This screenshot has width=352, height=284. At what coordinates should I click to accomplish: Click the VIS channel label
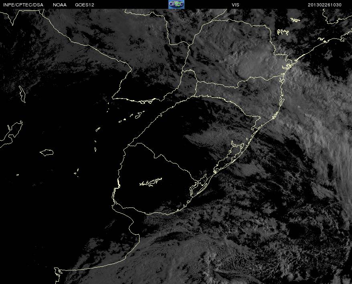point(235,5)
